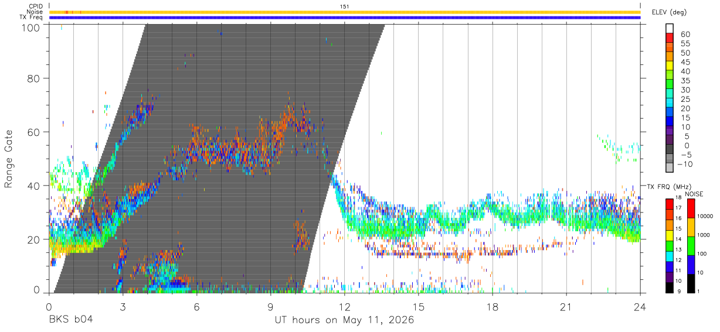Click the yellow segment of the ELEV color bar
The image size is (720, 332).
[x=670, y=66]
